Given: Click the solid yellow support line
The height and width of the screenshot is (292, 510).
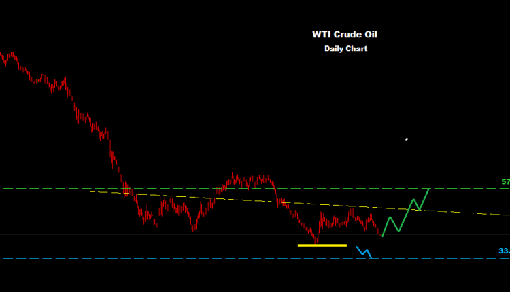Looking at the screenshot, I should coord(322,245).
